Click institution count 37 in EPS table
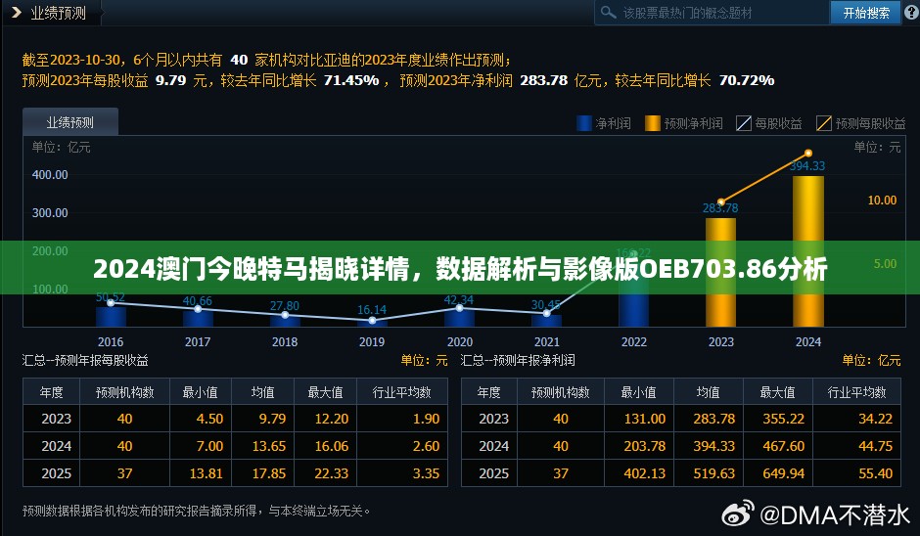 125,473
